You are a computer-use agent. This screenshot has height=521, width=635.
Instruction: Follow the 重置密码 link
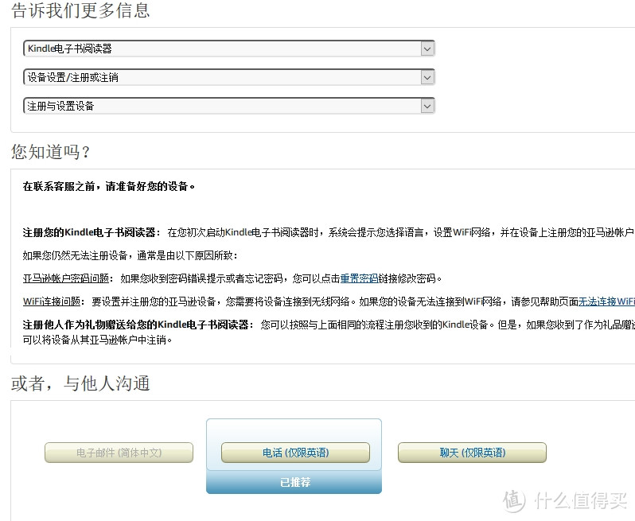point(359,278)
